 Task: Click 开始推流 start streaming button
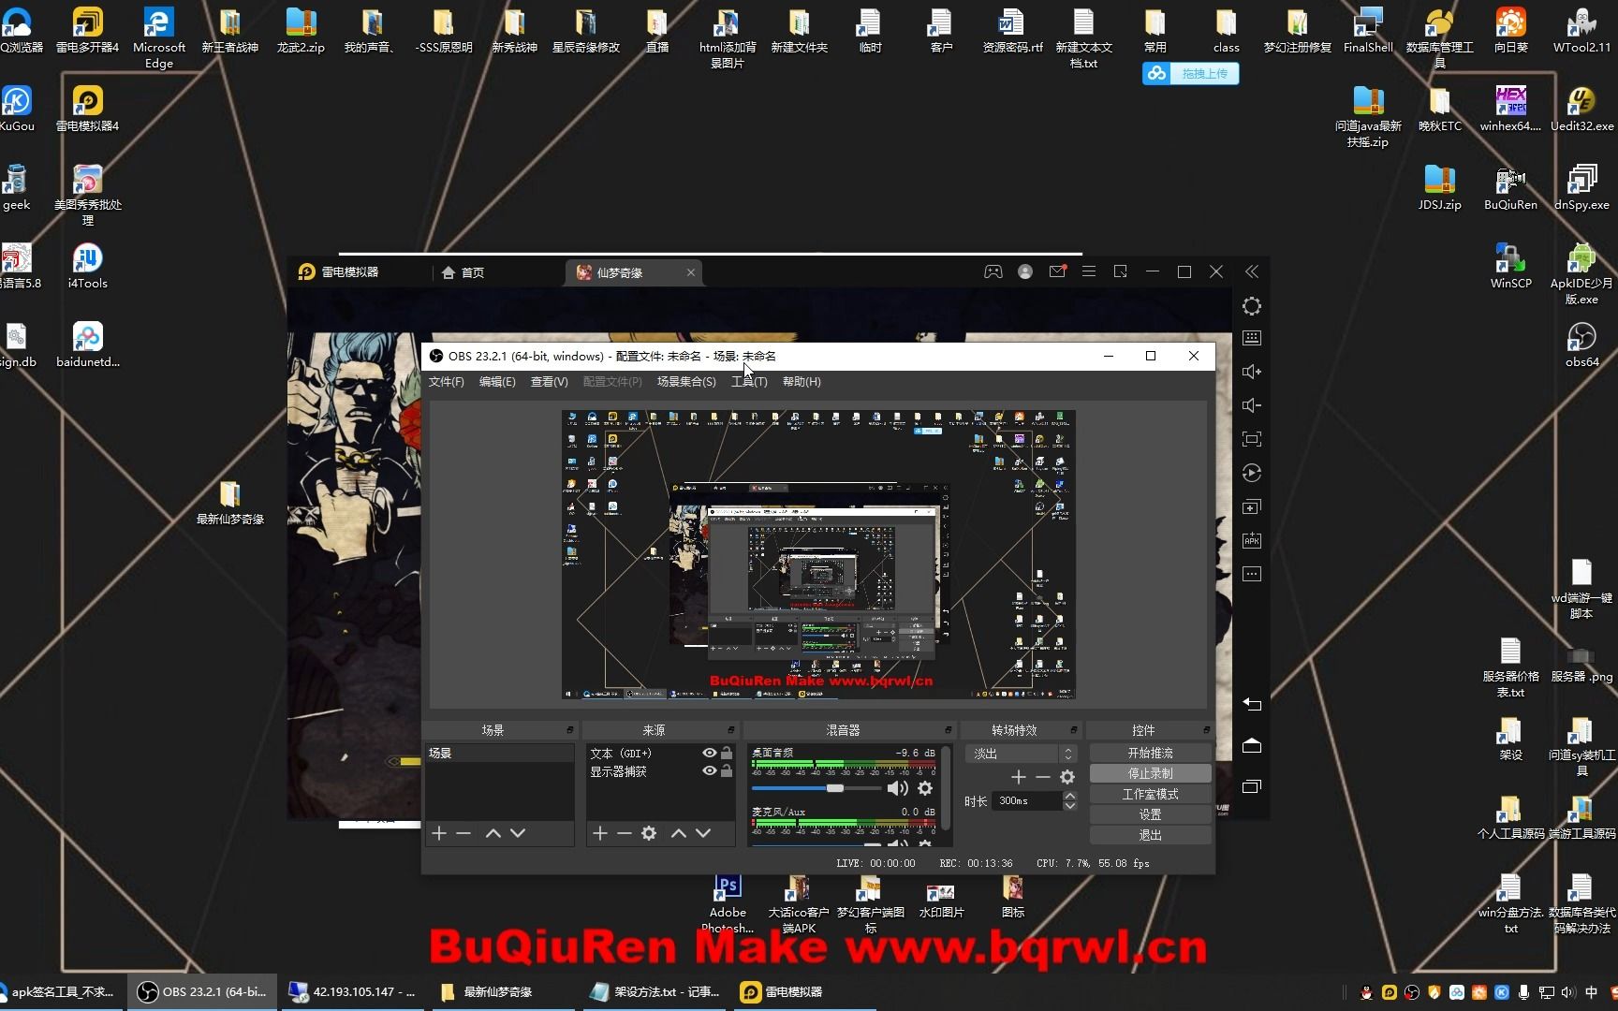pyautogui.click(x=1150, y=754)
